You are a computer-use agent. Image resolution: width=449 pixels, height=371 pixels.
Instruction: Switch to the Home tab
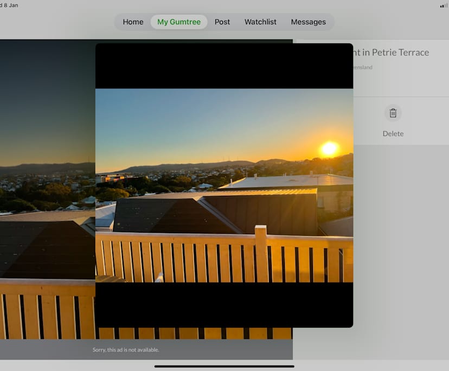133,22
